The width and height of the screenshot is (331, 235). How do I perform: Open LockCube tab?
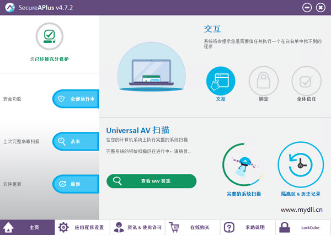coord(303,227)
